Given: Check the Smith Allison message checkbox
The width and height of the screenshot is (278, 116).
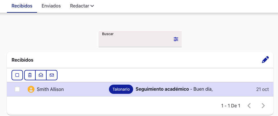Looking at the screenshot, I should click(x=17, y=90).
